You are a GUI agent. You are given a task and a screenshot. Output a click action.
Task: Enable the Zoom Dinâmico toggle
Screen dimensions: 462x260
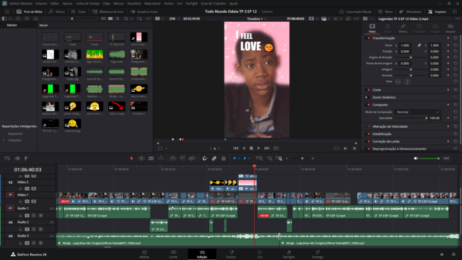[x=368, y=96]
